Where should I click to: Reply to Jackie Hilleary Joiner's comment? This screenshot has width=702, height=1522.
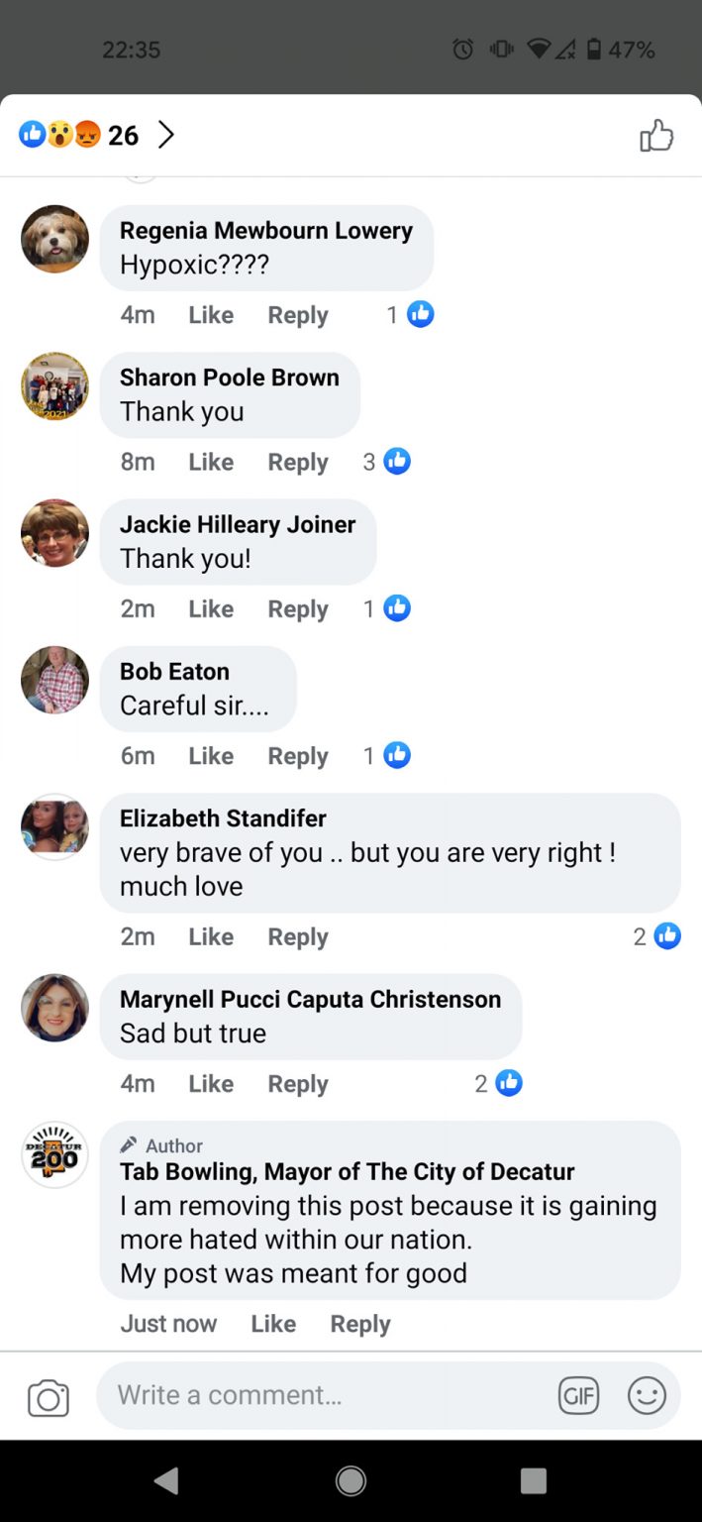[297, 609]
